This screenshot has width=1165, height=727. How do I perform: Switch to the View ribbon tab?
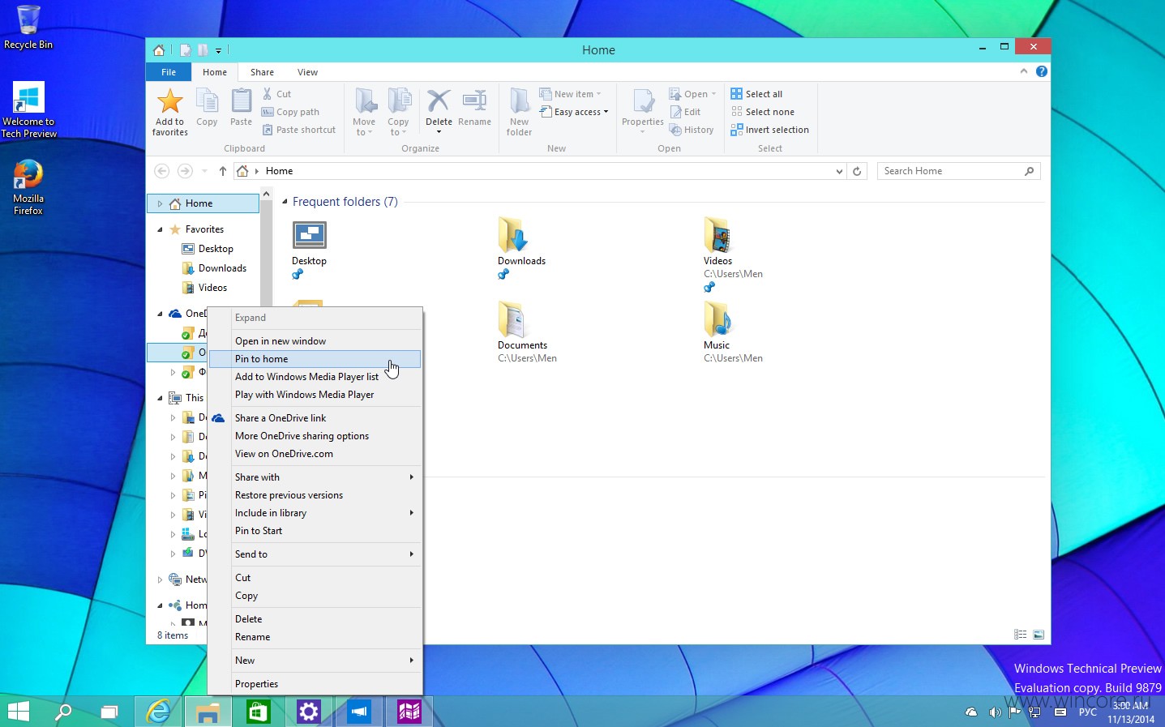pos(307,72)
